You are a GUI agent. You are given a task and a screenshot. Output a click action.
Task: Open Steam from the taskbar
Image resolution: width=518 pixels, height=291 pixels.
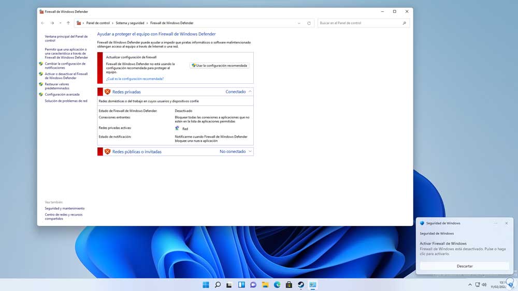click(x=301, y=285)
